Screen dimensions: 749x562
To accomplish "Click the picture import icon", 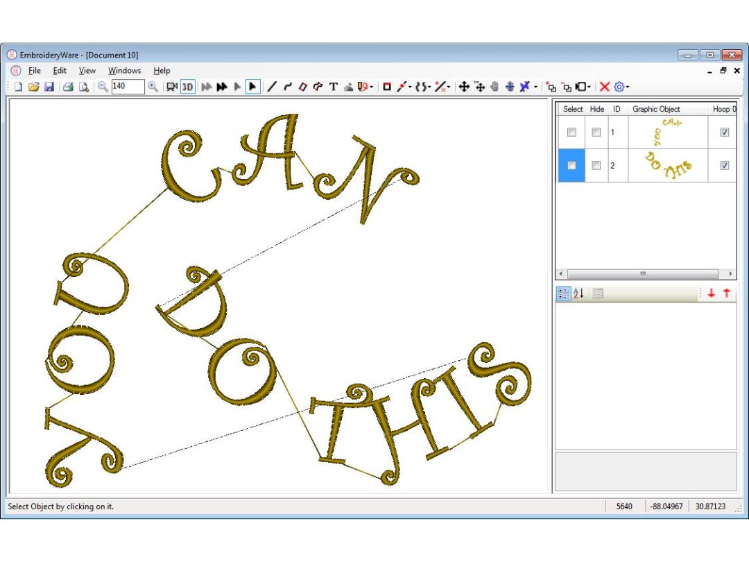I will 349,87.
